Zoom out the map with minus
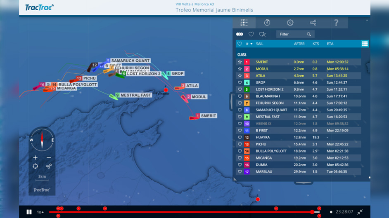Image resolution: width=389 pixels, height=218 pixels. point(49,157)
